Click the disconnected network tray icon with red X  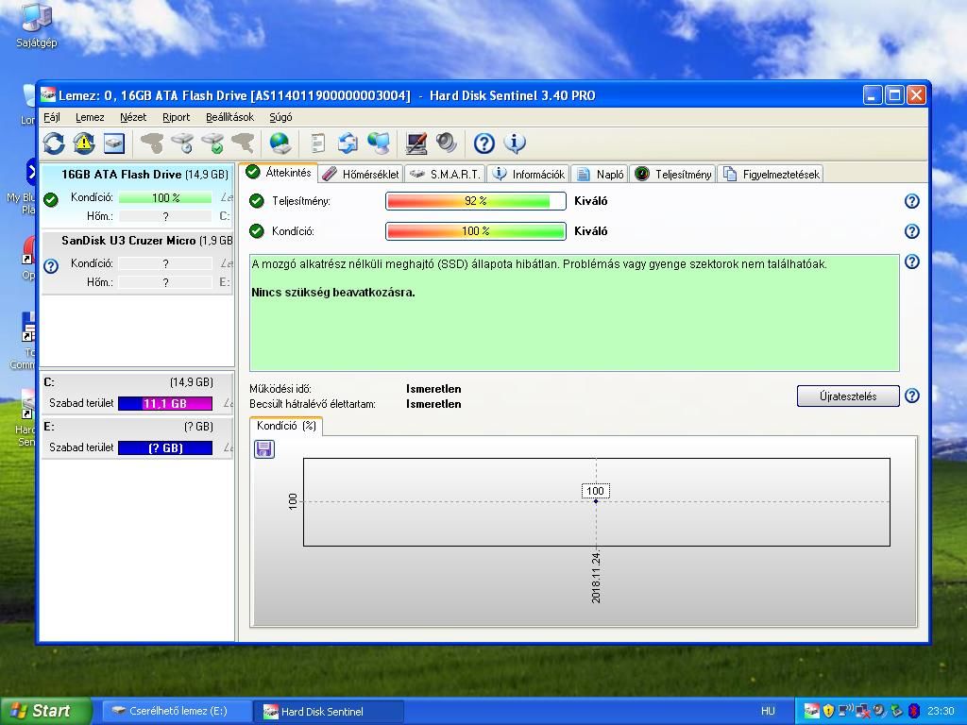click(x=863, y=711)
